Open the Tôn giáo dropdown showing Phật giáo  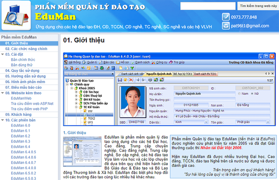tap(268, 122)
